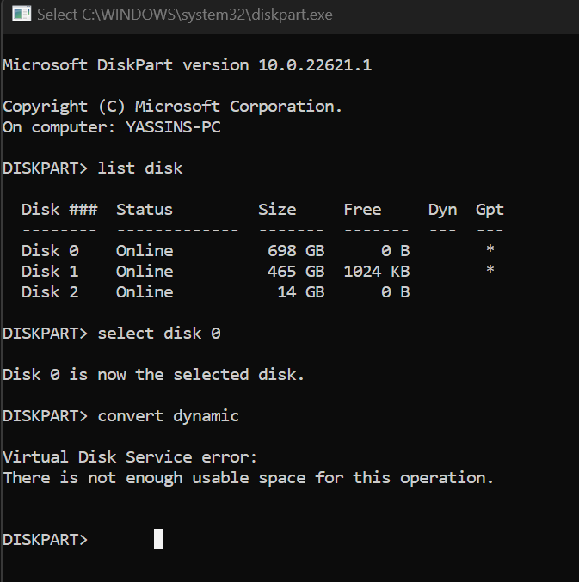
Task: Click the "Free" column header
Action: tap(362, 210)
